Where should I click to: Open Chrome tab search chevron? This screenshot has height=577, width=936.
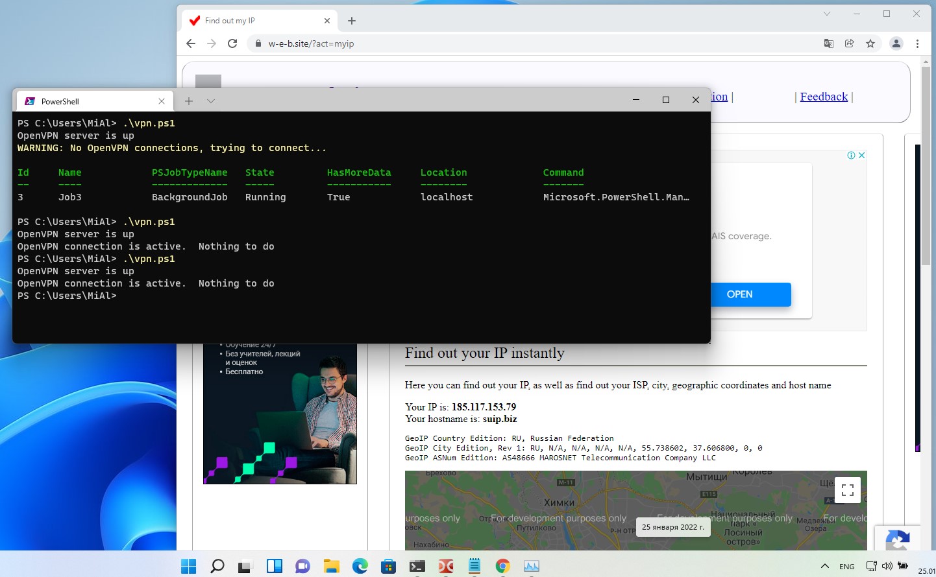click(827, 14)
